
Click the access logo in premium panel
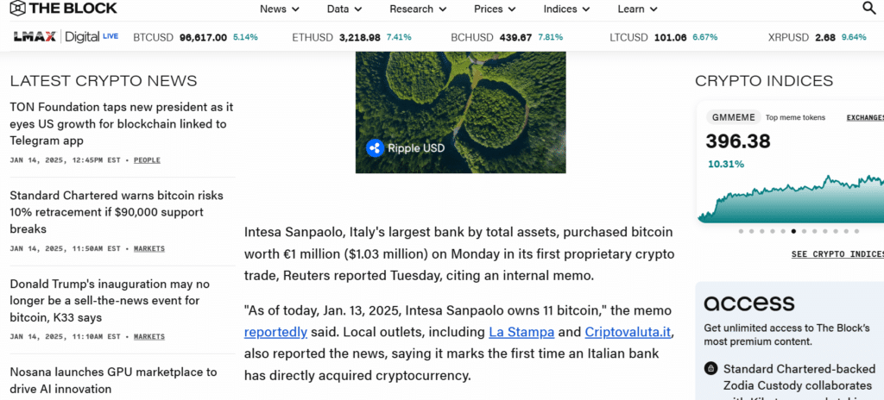tap(749, 303)
